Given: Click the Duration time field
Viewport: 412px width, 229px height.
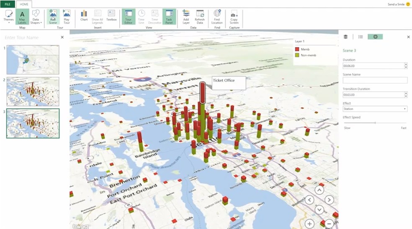Looking at the screenshot, I should (373, 66).
